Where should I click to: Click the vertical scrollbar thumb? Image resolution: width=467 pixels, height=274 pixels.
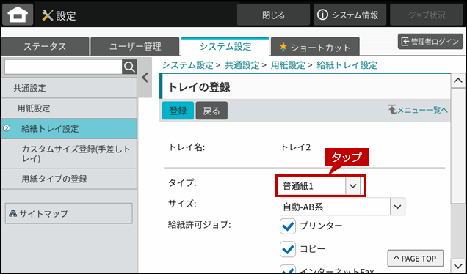(x=457, y=147)
